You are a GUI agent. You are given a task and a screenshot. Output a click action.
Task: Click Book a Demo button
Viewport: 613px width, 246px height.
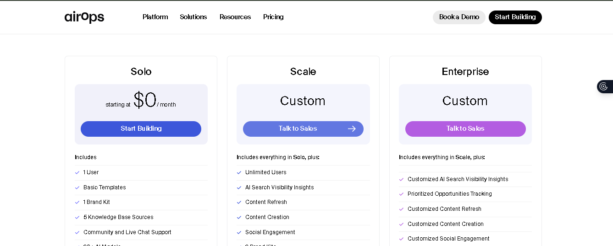[x=459, y=17]
